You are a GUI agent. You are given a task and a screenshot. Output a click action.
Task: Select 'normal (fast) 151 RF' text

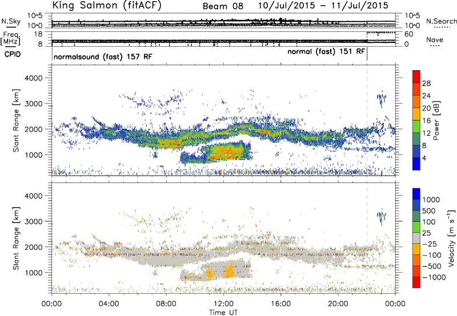326,51
